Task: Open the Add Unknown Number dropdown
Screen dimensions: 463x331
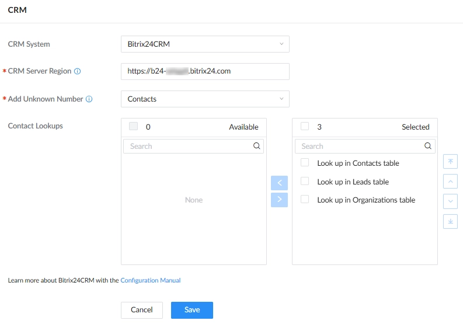Action: (x=205, y=99)
